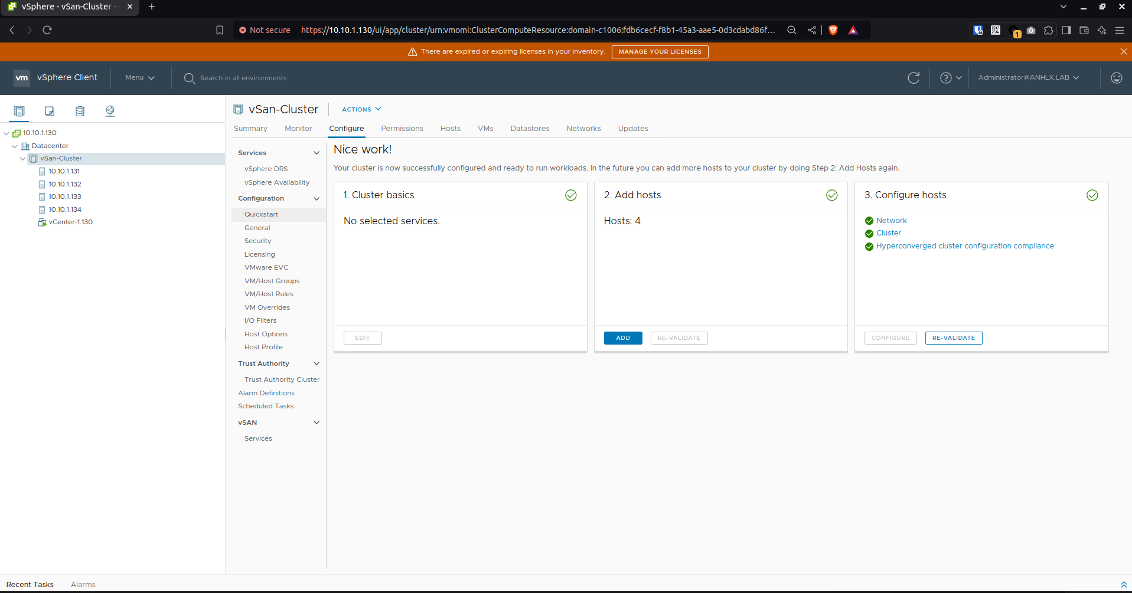This screenshot has height=593, width=1132.
Task: Collapse the Services section chevron
Action: (x=317, y=153)
